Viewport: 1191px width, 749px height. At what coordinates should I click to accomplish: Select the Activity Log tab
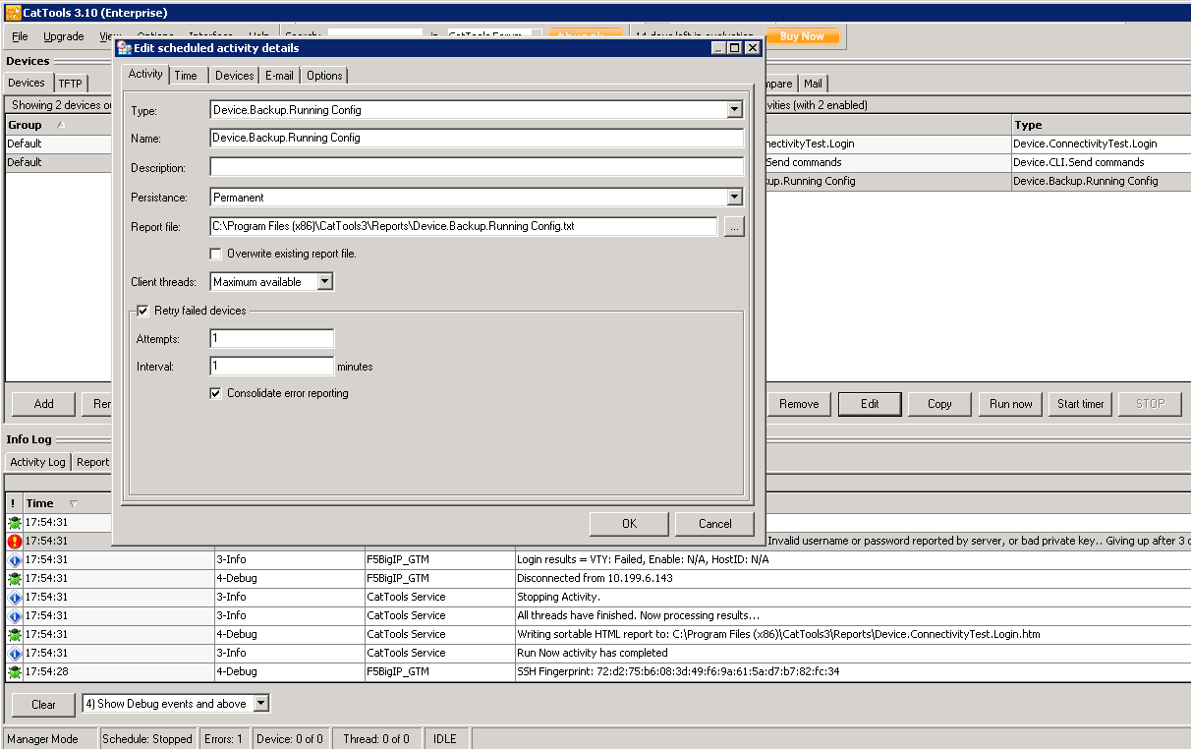[37, 462]
